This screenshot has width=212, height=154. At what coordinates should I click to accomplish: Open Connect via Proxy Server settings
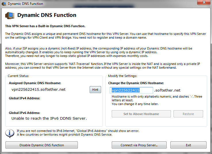139,145
